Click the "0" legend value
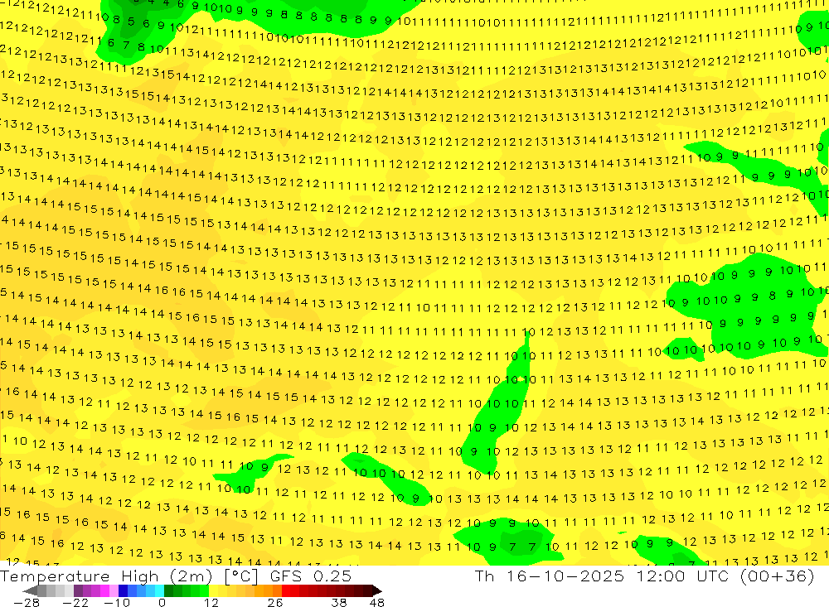The image size is (829, 607). 162,602
